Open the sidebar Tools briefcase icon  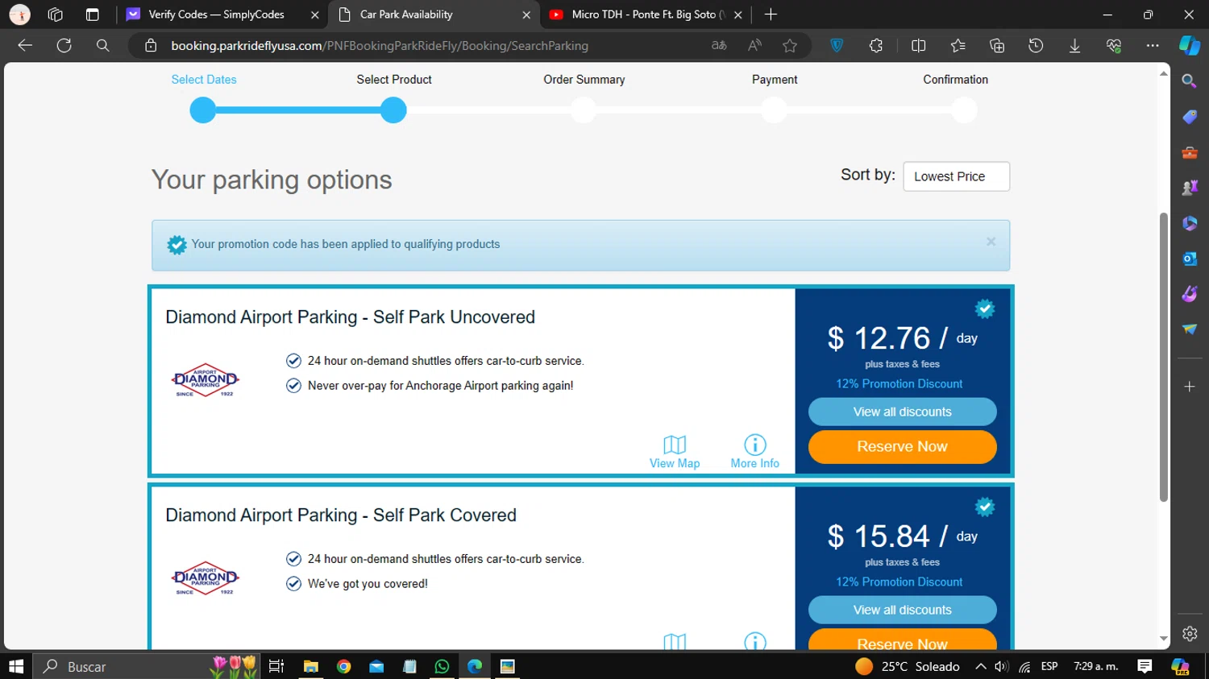coord(1190,152)
